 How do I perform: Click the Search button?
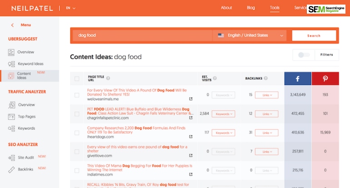click(314, 36)
